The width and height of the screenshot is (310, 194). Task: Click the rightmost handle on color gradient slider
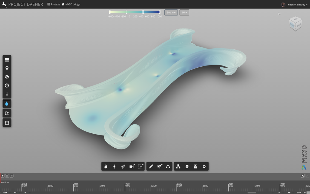coord(160,12)
